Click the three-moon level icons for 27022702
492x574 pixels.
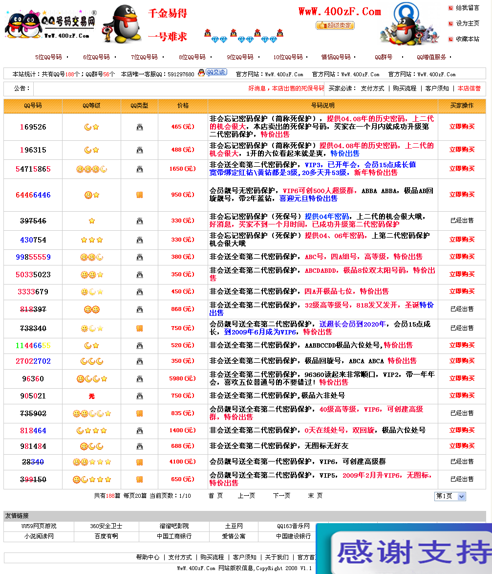pos(92,361)
